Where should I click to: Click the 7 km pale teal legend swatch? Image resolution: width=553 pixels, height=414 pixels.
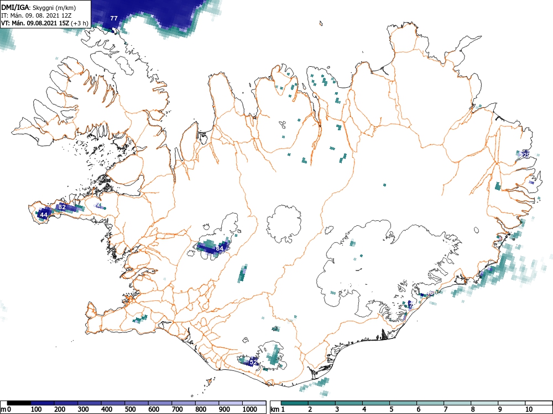click(x=457, y=403)
